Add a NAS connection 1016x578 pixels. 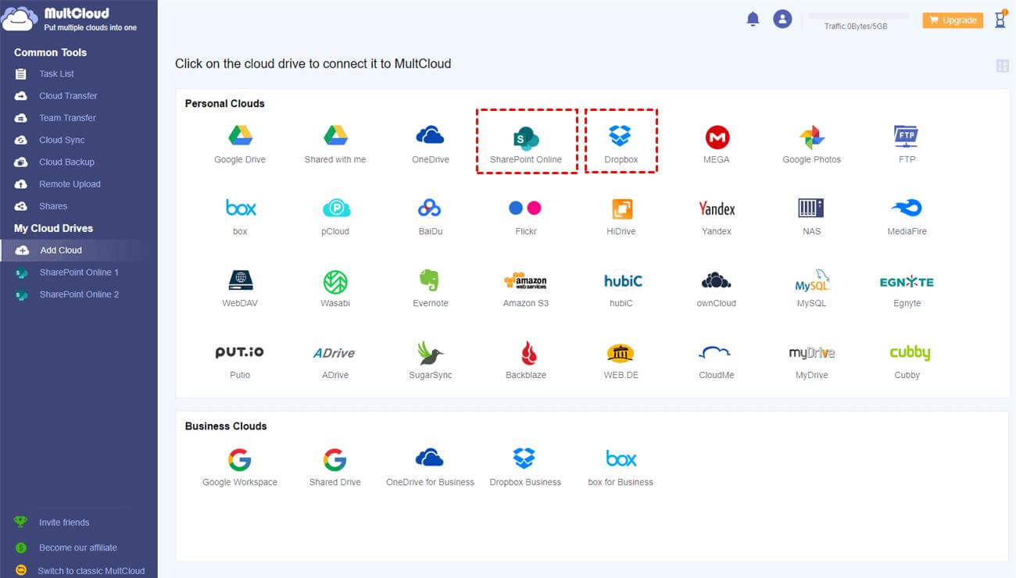(x=812, y=216)
